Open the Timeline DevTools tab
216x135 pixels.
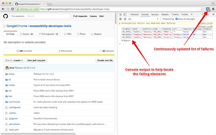pos(175,14)
